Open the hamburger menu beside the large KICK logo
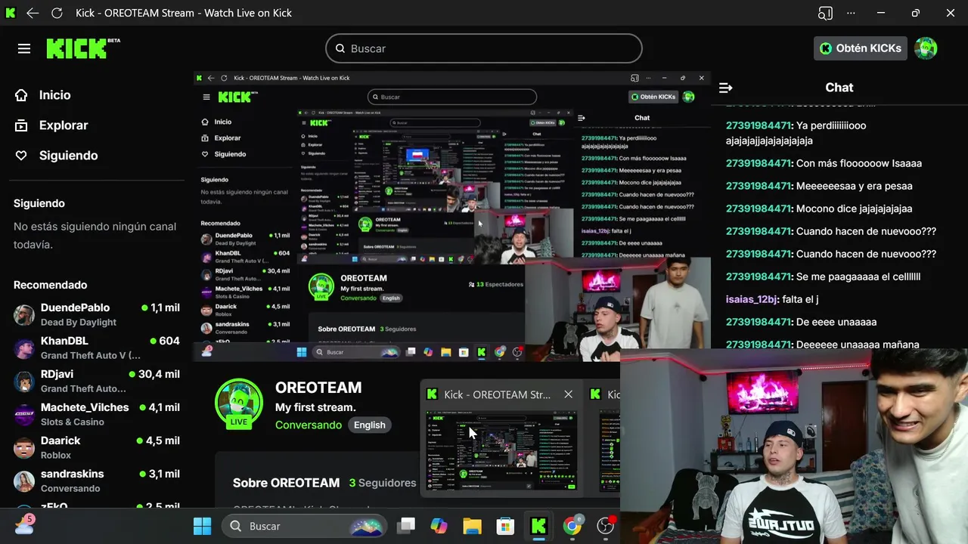The height and width of the screenshot is (544, 968). (24, 48)
